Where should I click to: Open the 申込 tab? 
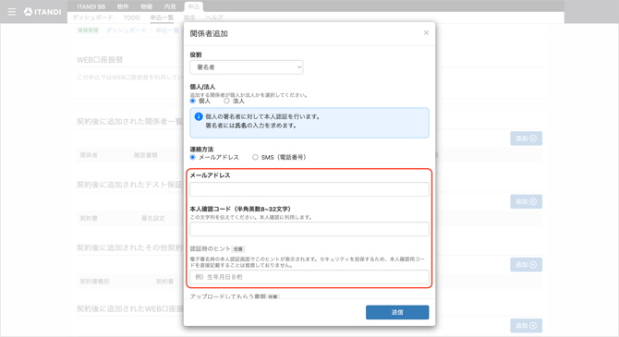193,6
